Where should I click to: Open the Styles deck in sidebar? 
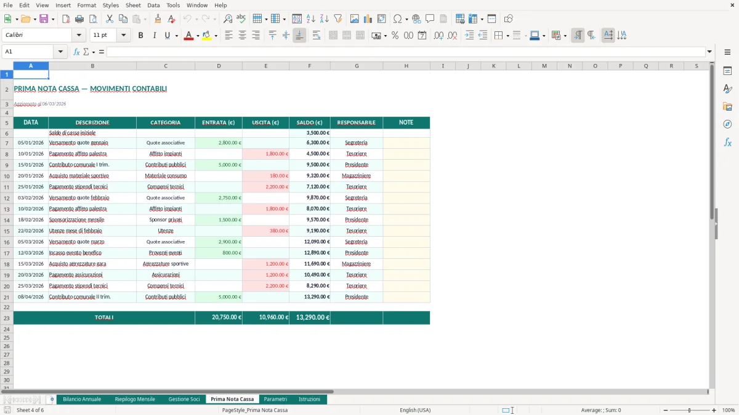point(727,89)
